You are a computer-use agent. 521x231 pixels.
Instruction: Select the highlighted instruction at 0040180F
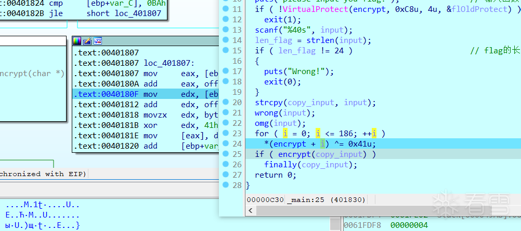tap(146, 94)
